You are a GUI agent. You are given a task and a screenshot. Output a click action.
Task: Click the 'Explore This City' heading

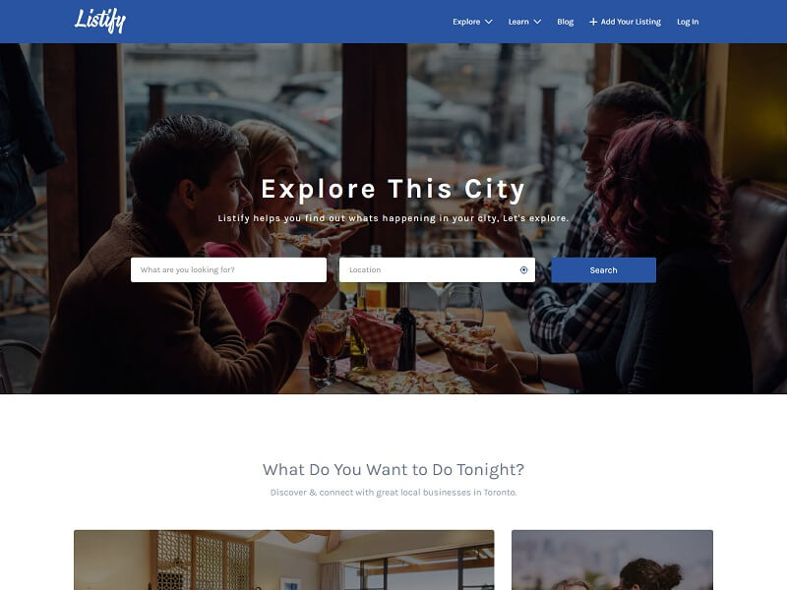(393, 189)
